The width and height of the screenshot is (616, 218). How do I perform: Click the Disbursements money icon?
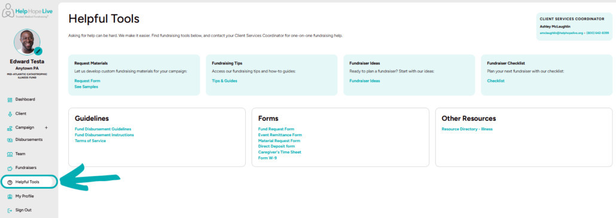click(10, 140)
